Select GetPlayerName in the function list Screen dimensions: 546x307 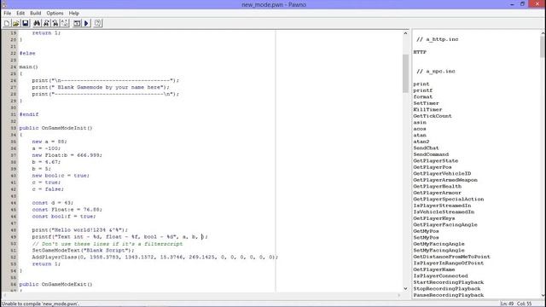point(434,269)
